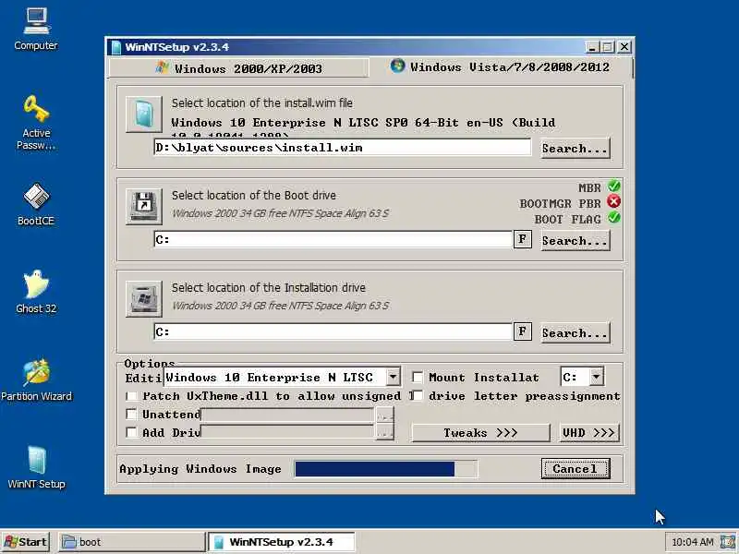Image resolution: width=739 pixels, height=554 pixels.
Task: Enable the Unattend checkbox
Action: click(131, 414)
